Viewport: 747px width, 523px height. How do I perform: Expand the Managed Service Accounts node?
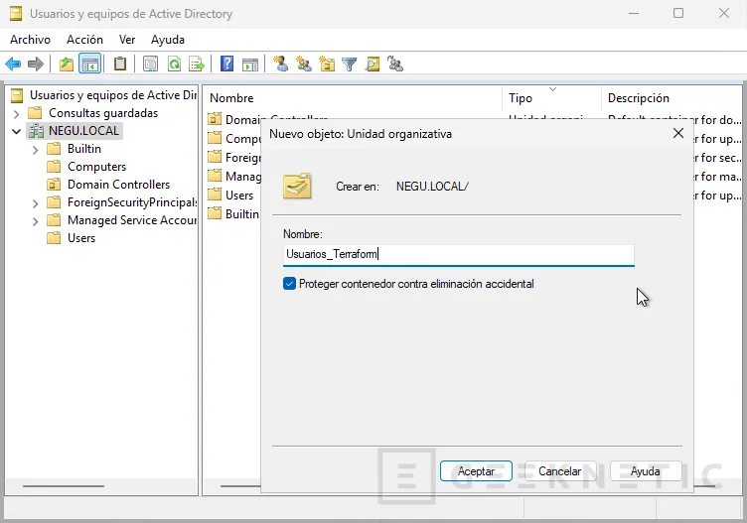point(35,221)
